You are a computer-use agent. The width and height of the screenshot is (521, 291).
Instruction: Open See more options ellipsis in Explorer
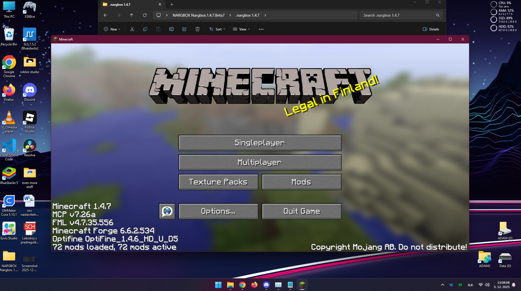[x=261, y=29]
